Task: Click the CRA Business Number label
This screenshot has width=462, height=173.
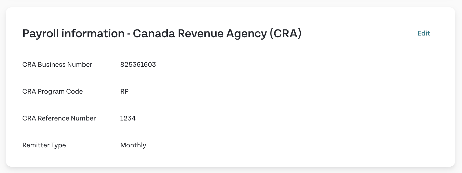Action: coord(57,64)
